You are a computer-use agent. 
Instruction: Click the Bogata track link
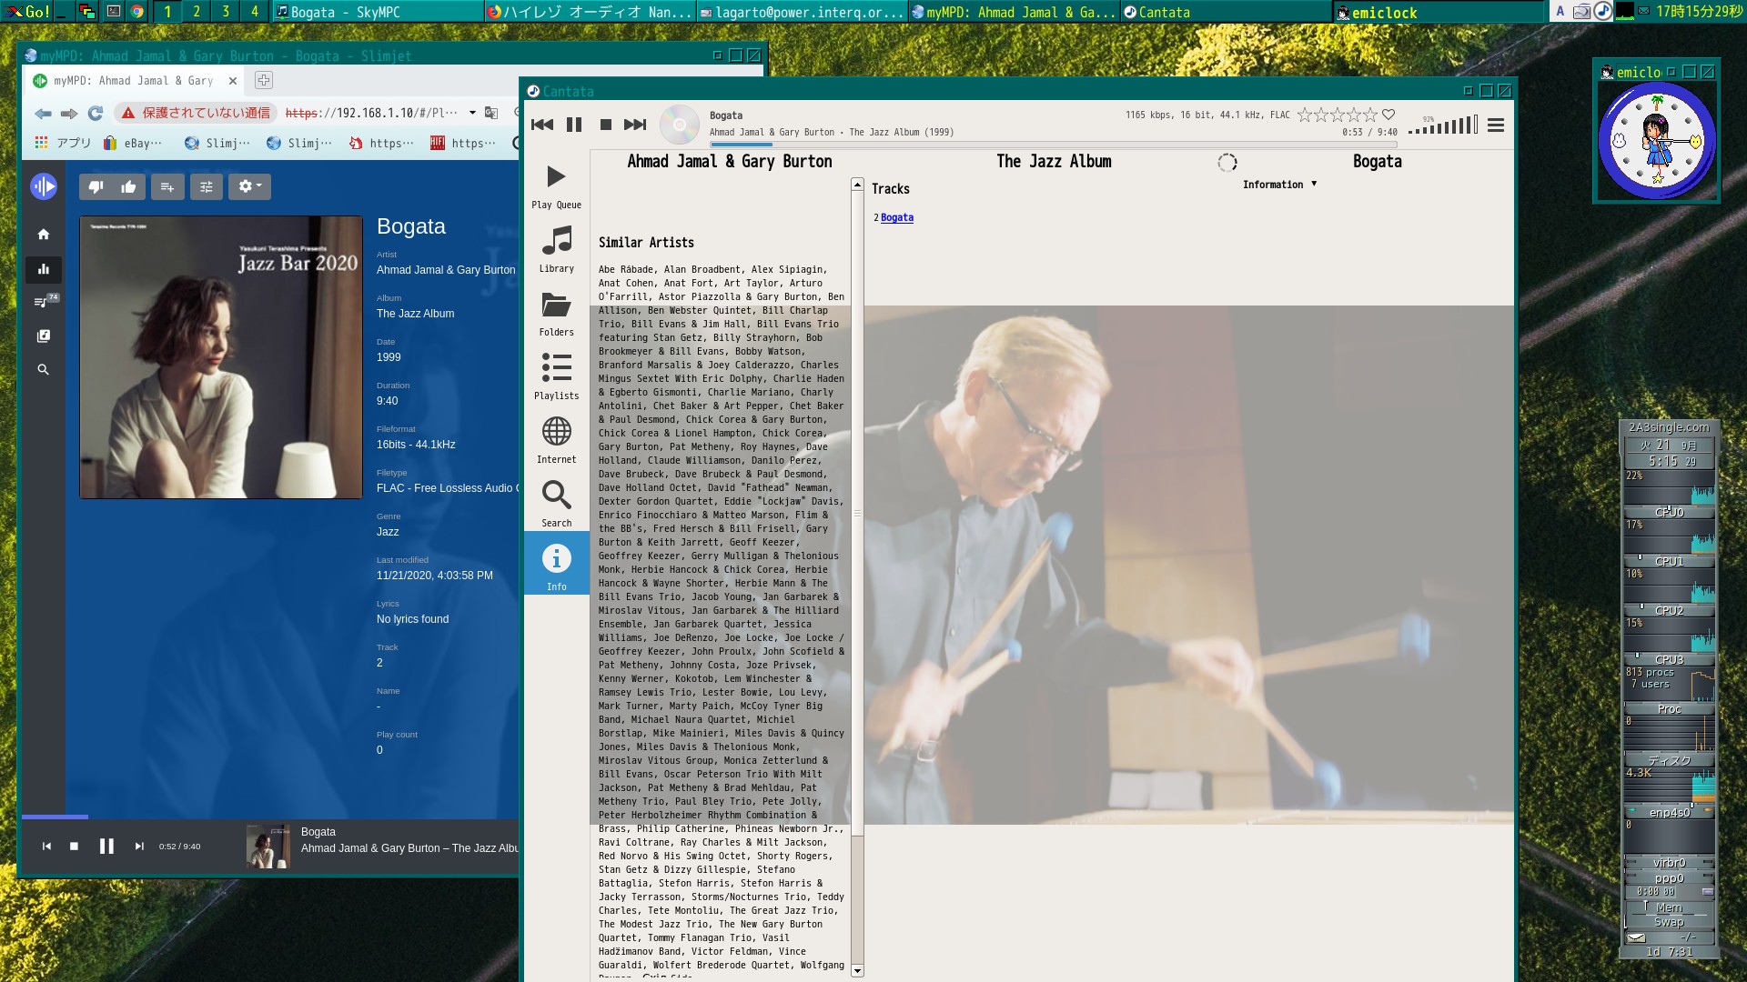coord(896,217)
